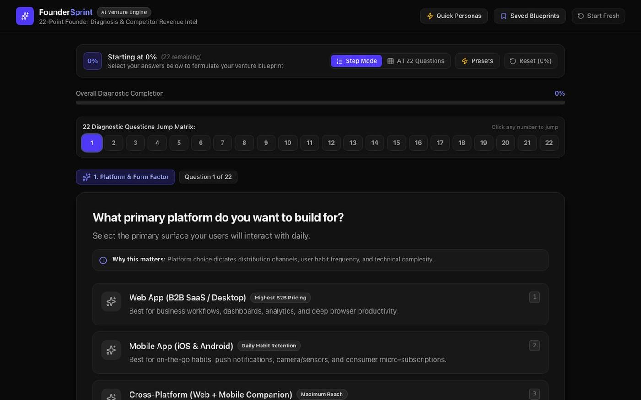This screenshot has height=400, width=641.
Task: Click the 1. Platform & Form Factor pill
Action: point(125,177)
